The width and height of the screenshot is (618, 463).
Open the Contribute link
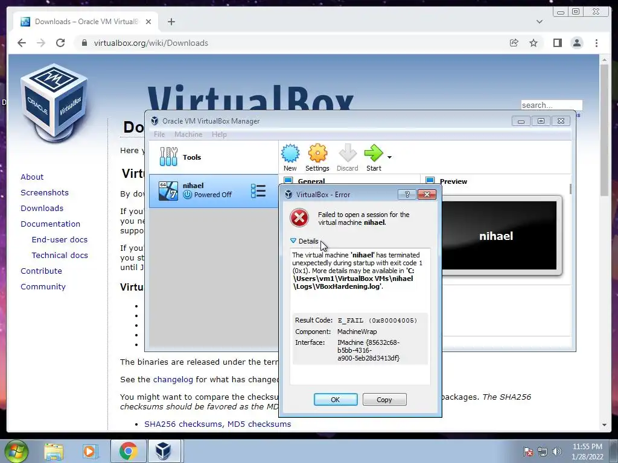click(42, 271)
